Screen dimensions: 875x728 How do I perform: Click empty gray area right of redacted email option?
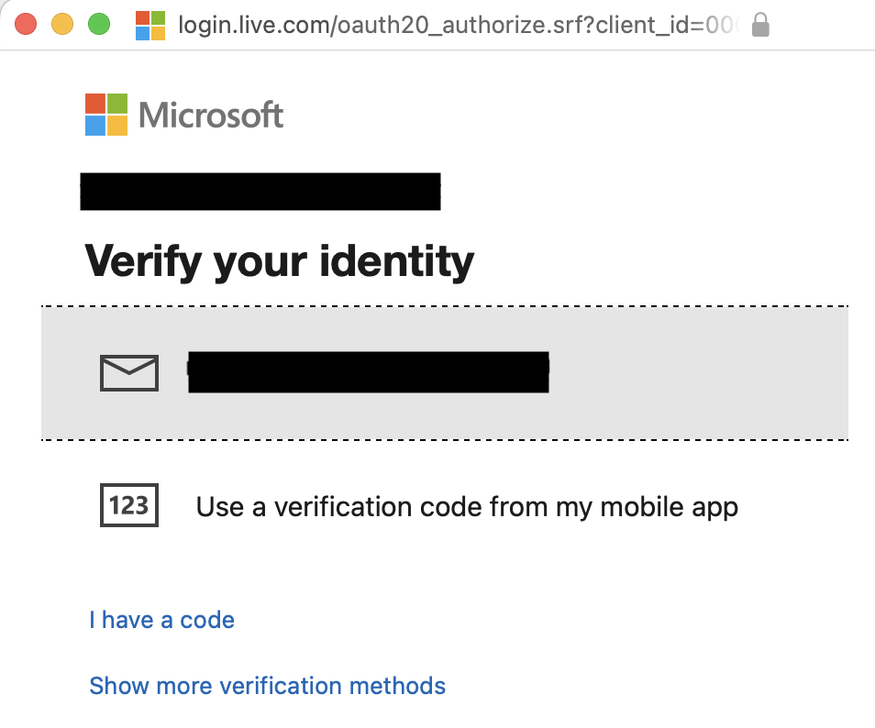coord(697,372)
